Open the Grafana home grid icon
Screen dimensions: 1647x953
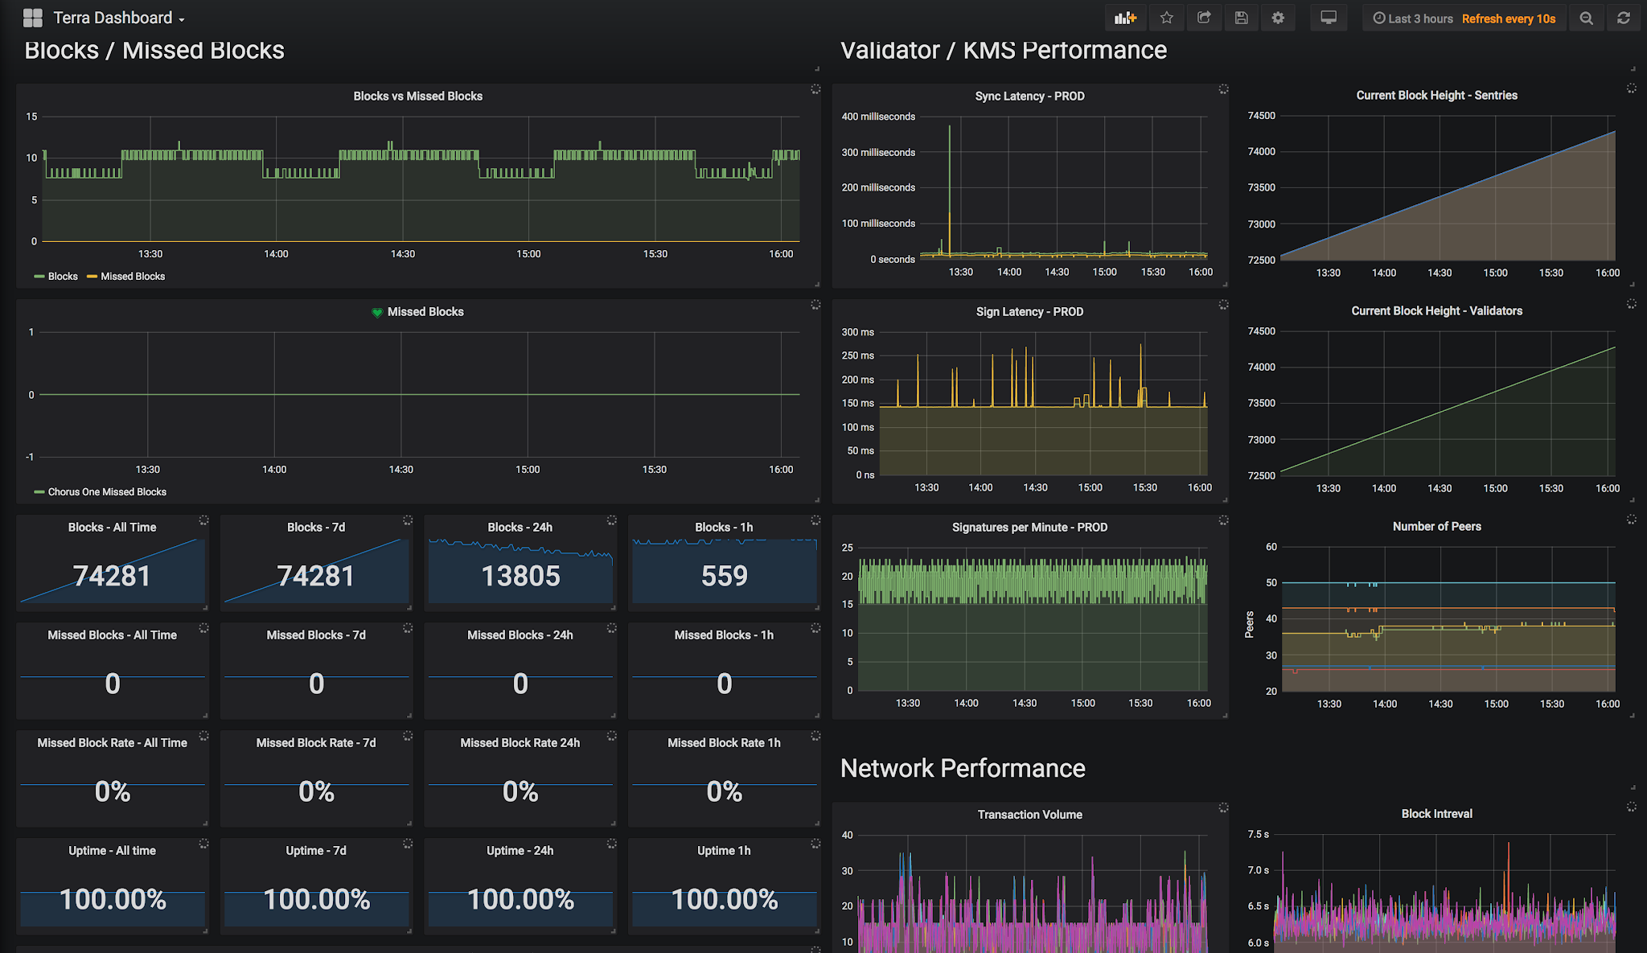[32, 18]
